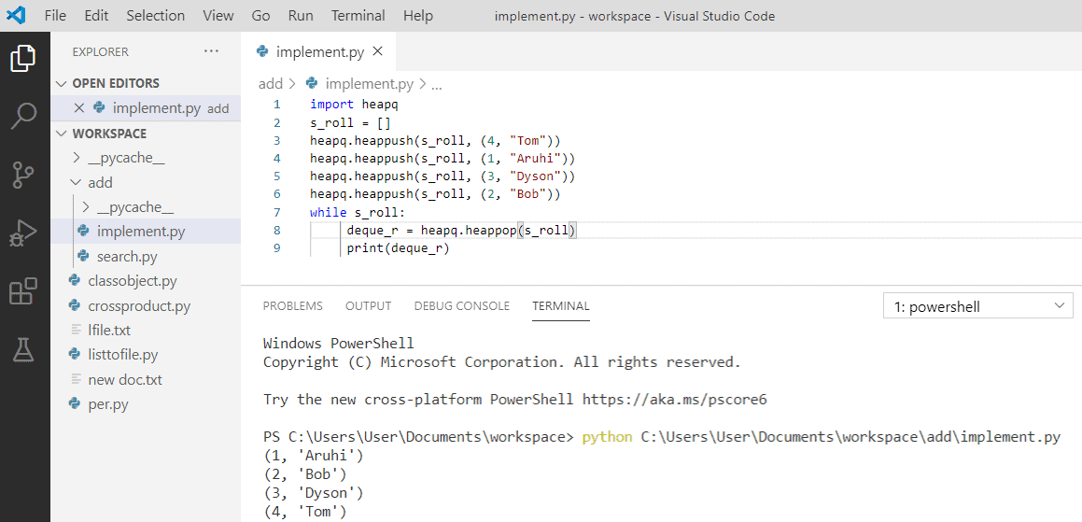This screenshot has height=522, width=1082.
Task: Open the Help menu
Action: (418, 15)
